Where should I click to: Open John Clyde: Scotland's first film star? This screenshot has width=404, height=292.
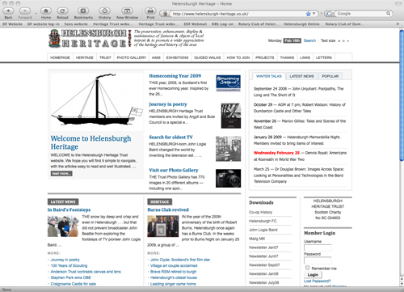180,260
